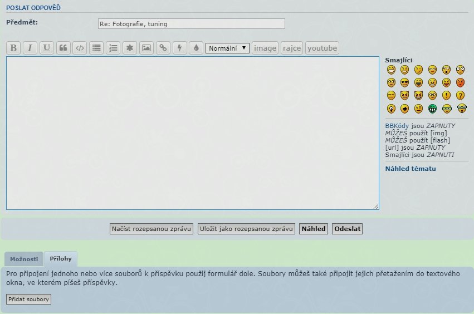The width and height of the screenshot is (474, 314).
Task: Apply italic formatting button
Action: (x=30, y=48)
